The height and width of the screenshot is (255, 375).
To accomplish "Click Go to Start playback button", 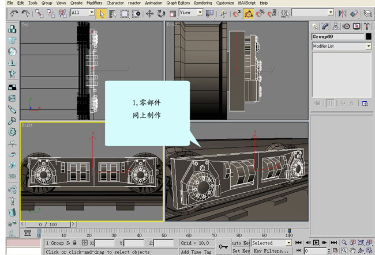I will tap(298, 243).
